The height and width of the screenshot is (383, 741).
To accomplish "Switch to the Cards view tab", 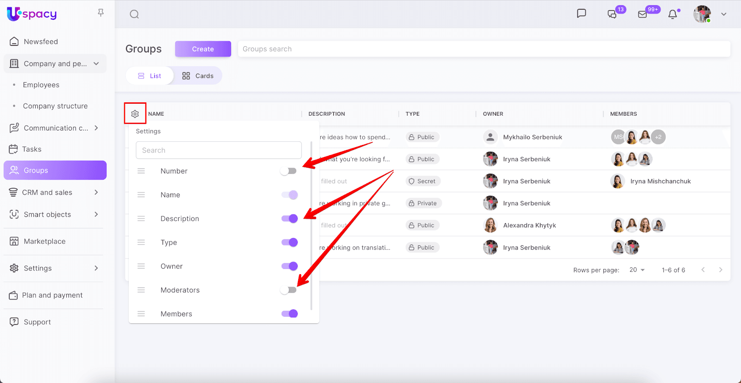I will [x=198, y=76].
